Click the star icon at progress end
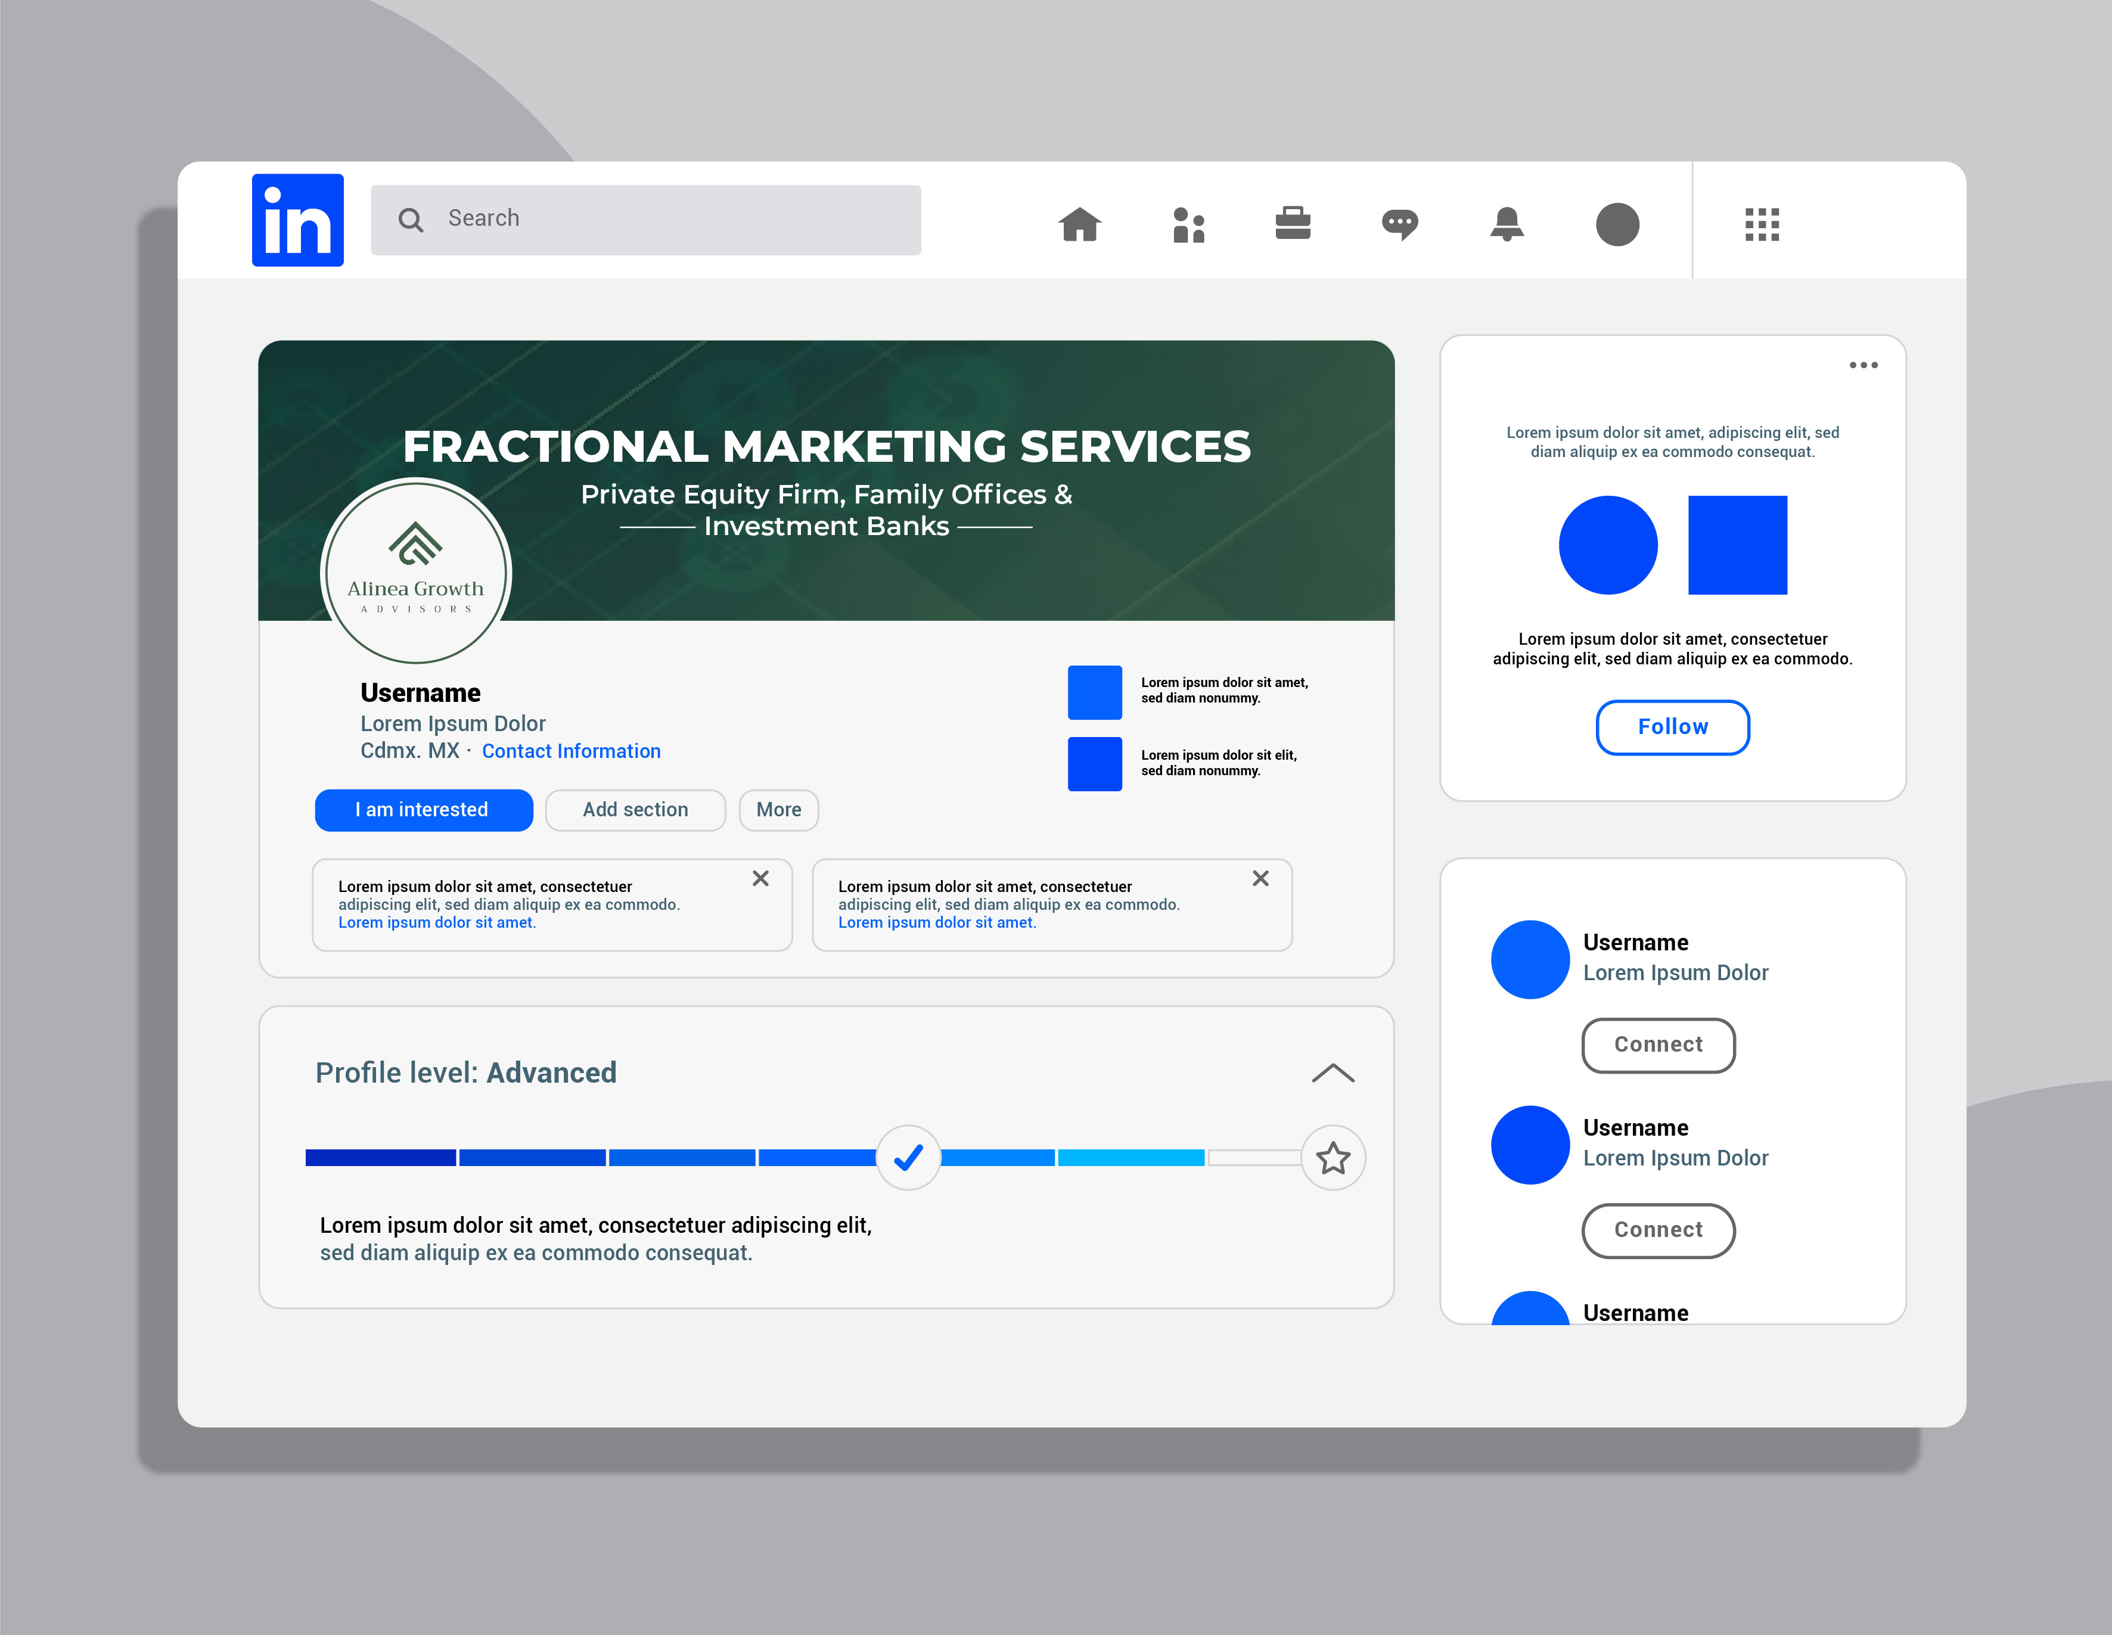This screenshot has height=1635, width=2112. (x=1334, y=1157)
